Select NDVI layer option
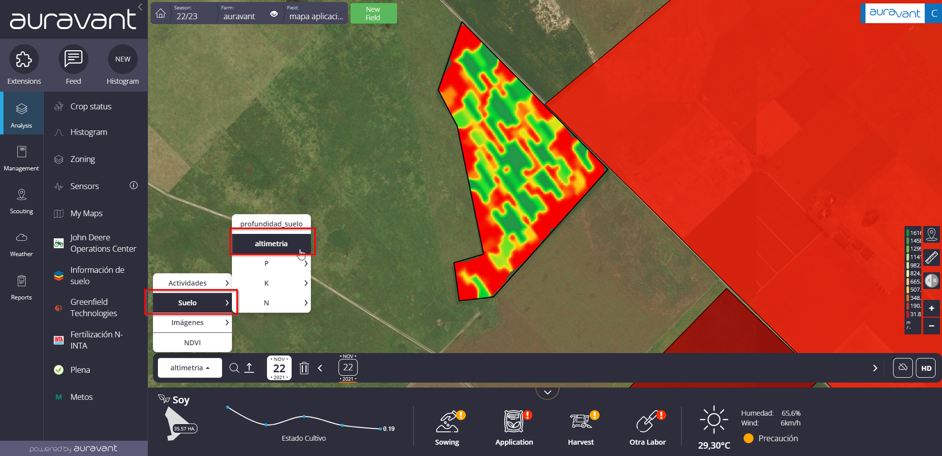Viewport: 942px width, 456px height. click(192, 343)
